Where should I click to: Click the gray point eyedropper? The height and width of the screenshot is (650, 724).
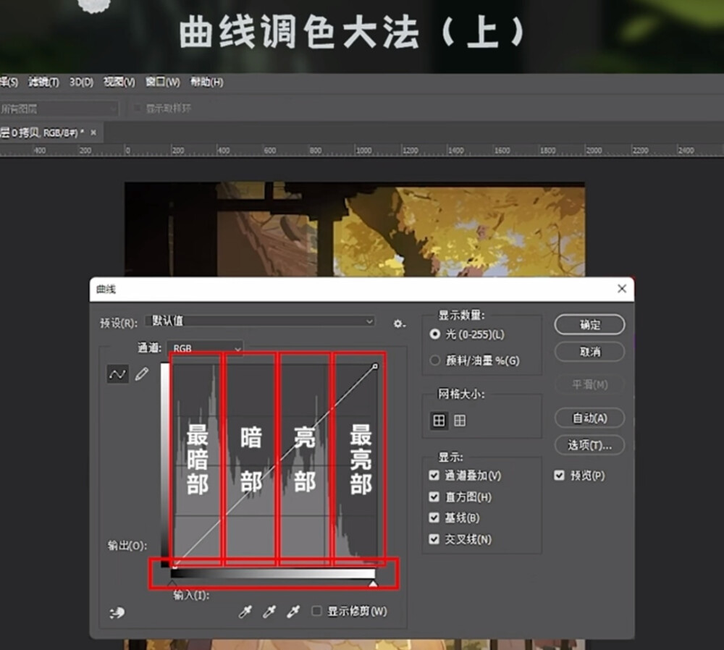point(269,612)
